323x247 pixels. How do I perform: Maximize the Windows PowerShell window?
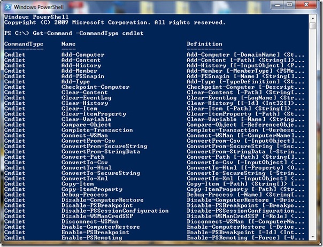point(289,5)
